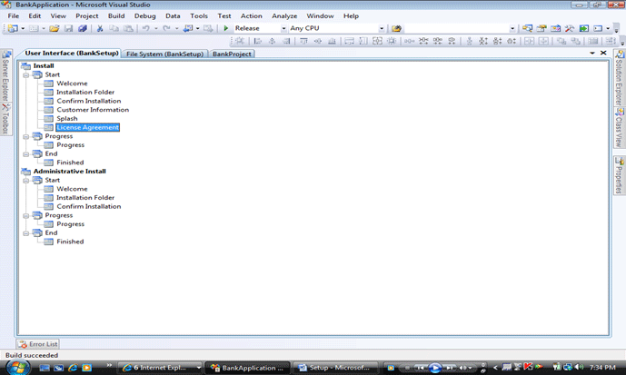Select the Splash dialog node

point(67,118)
